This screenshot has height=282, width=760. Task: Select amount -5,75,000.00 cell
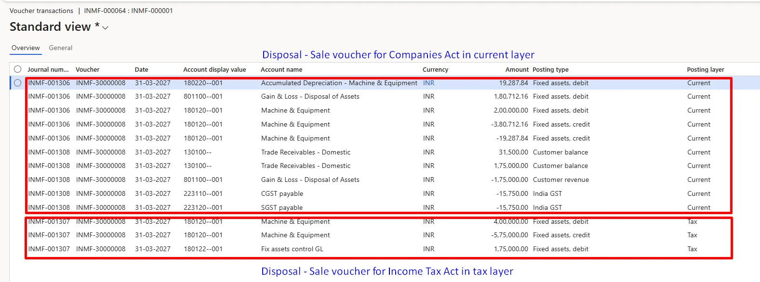click(x=509, y=235)
